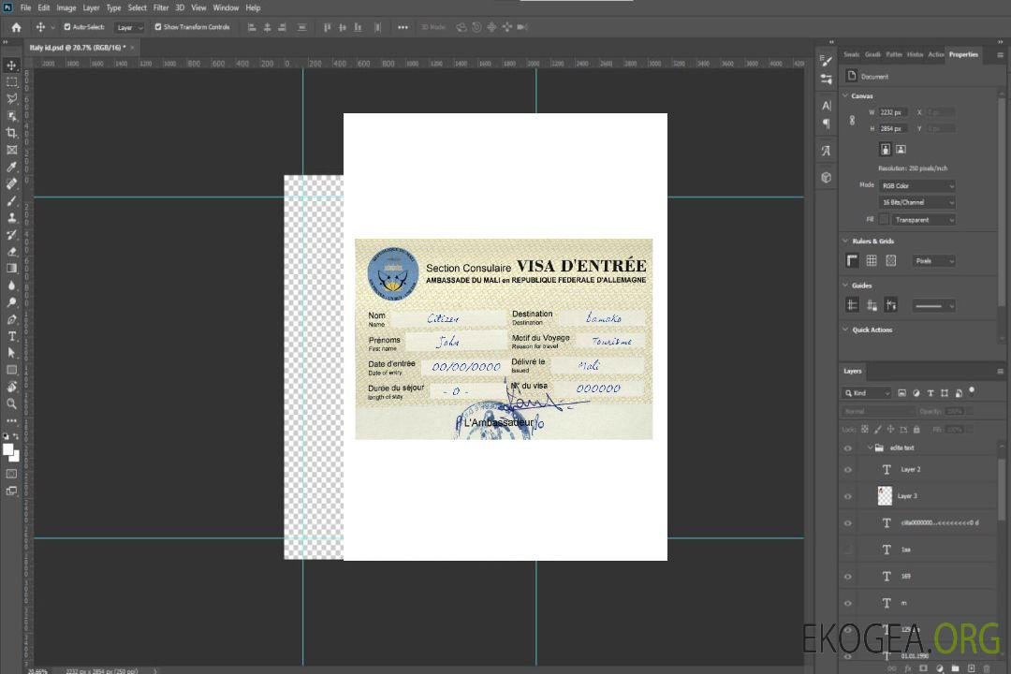Toggle the Auto-Select checkbox
This screenshot has width=1011, height=674.
pos(67,27)
